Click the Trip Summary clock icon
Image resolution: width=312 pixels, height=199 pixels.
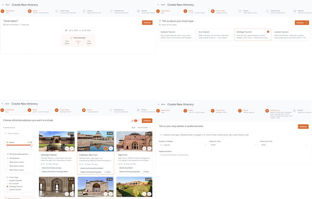tap(71, 38)
